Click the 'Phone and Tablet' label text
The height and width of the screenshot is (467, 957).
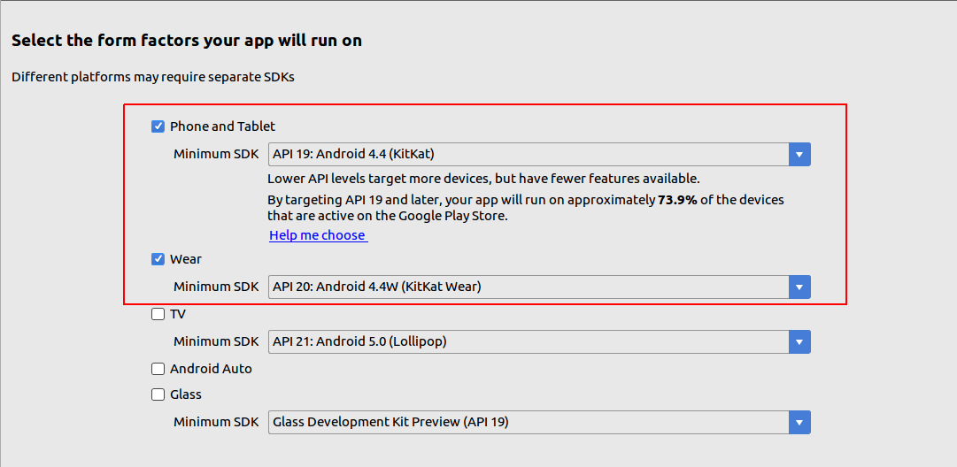[222, 126]
